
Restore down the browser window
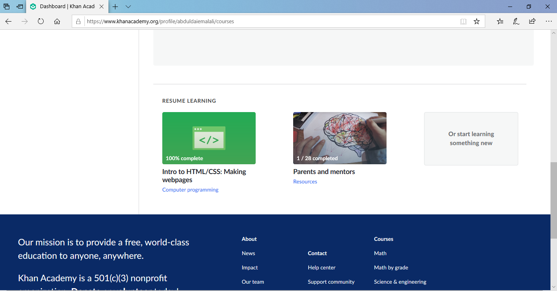[x=529, y=7]
